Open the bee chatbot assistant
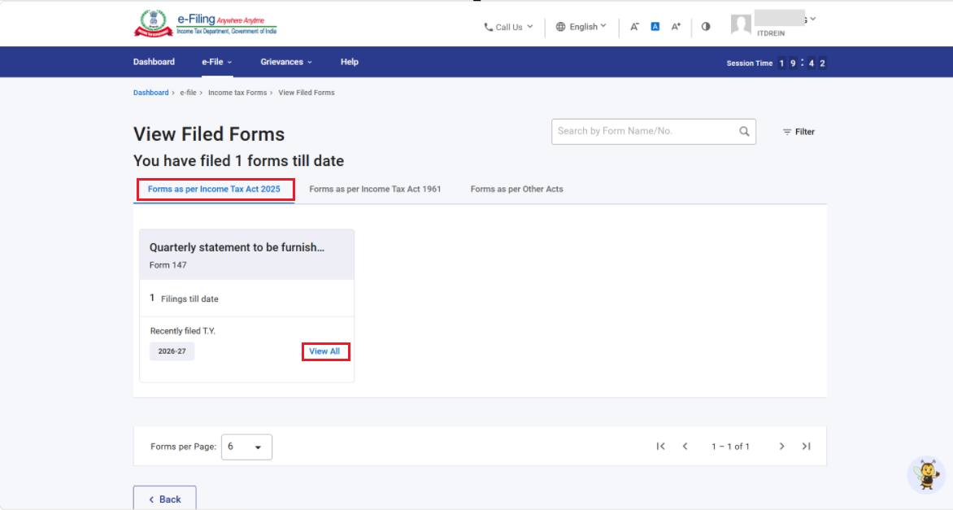The width and height of the screenshot is (953, 510). 927,475
